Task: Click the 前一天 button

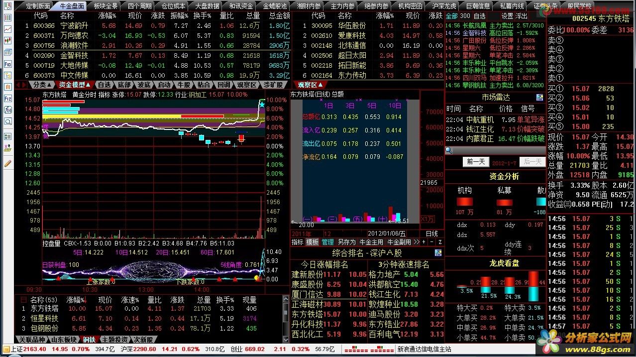Action: [475, 162]
